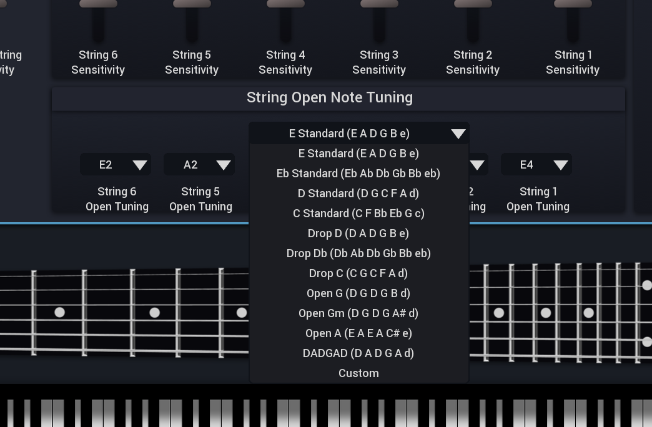Select Open G (D G D G B d)

click(x=358, y=293)
